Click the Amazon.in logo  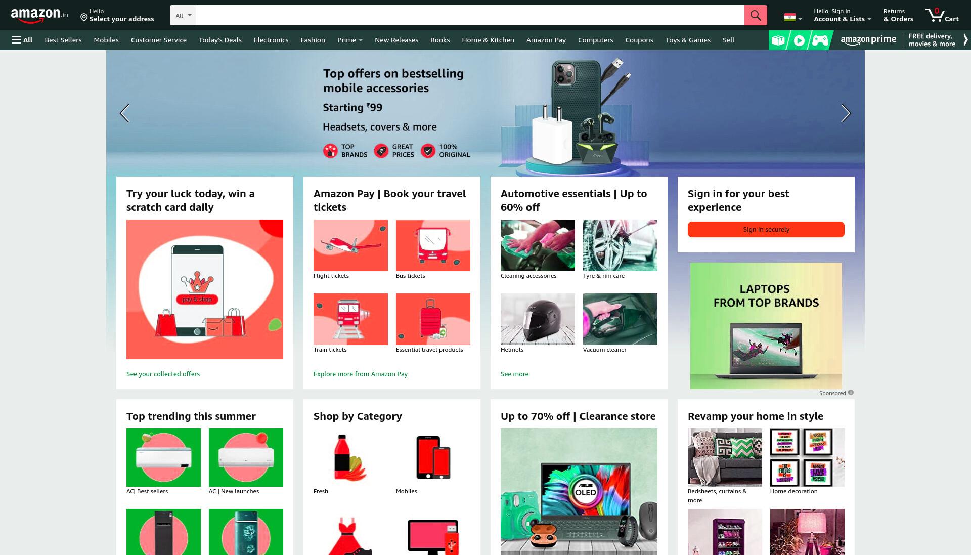tap(39, 15)
